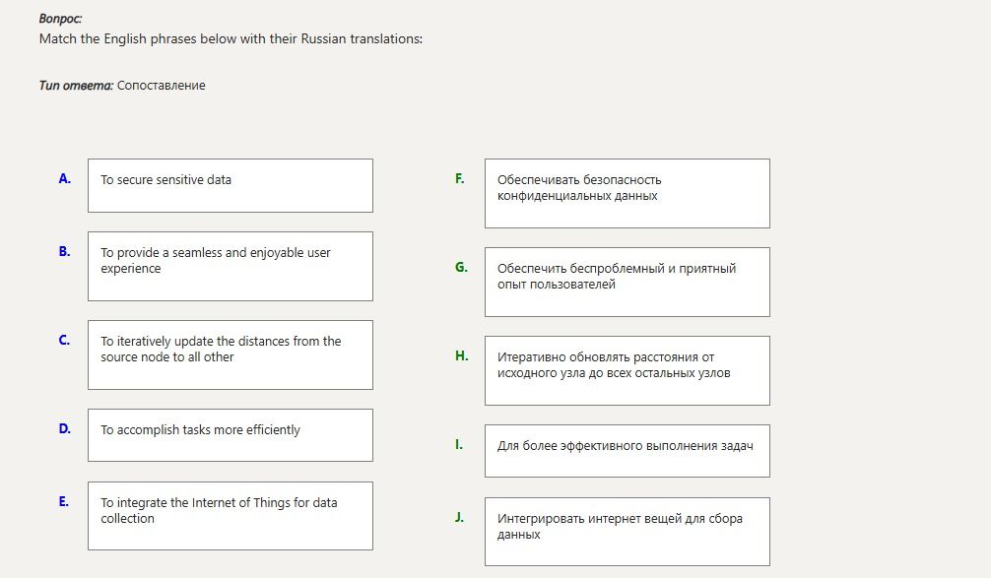The image size is (991, 578).
Task: Select the 'To secure sensitive data' box
Action: [231, 186]
